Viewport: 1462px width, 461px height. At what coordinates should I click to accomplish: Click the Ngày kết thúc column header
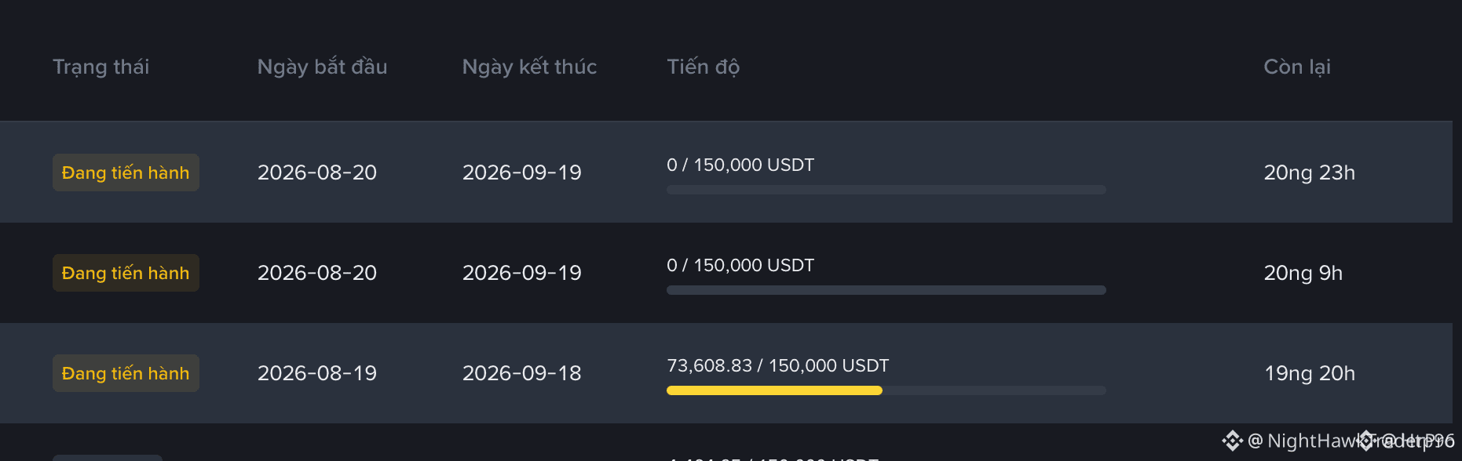529,67
